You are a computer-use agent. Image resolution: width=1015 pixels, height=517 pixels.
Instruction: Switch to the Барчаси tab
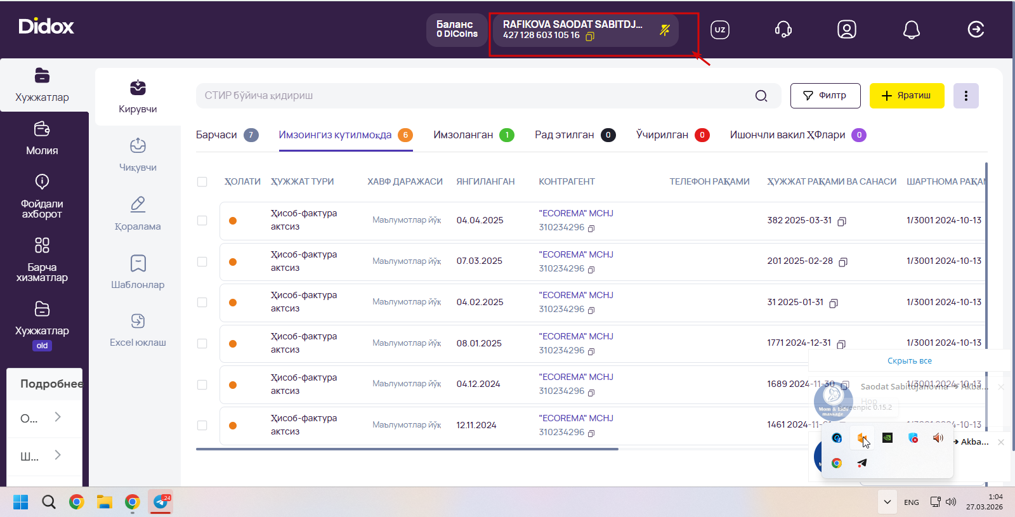(227, 135)
